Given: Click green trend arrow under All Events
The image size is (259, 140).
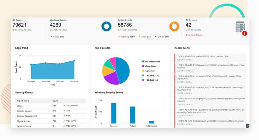Looking at the screenshot, I should click(13, 30).
